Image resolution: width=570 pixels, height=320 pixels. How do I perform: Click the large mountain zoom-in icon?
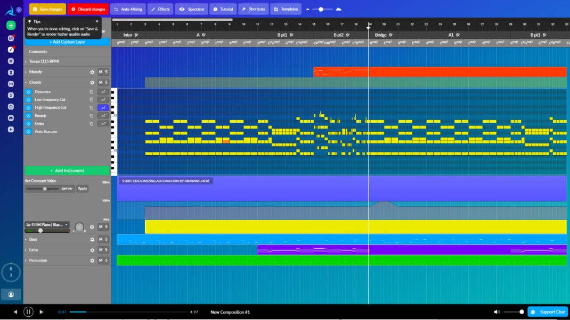click(x=338, y=9)
